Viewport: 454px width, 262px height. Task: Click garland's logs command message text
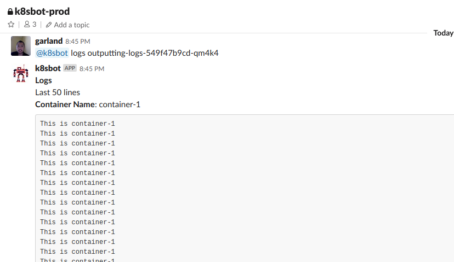click(145, 53)
